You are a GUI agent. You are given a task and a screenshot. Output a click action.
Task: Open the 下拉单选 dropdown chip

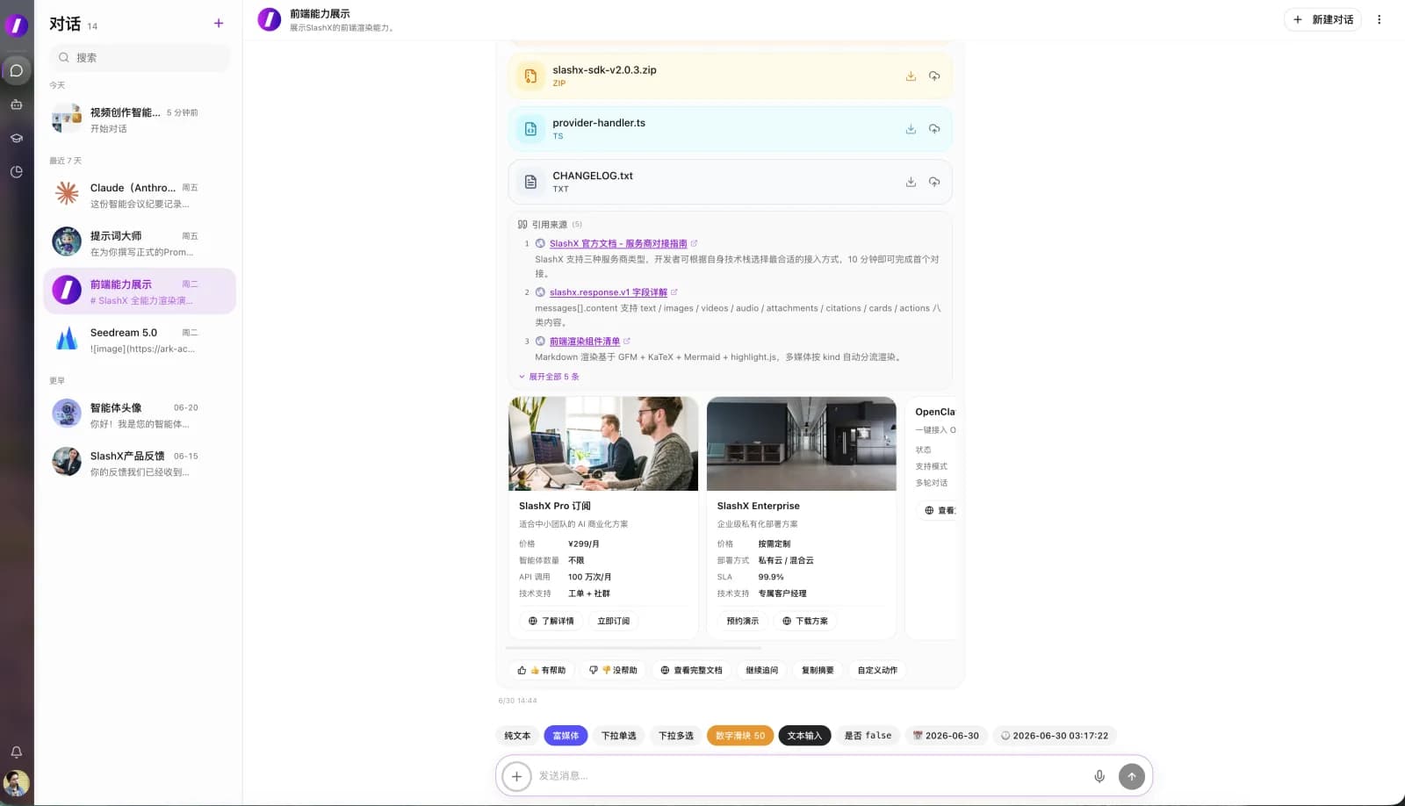619,736
